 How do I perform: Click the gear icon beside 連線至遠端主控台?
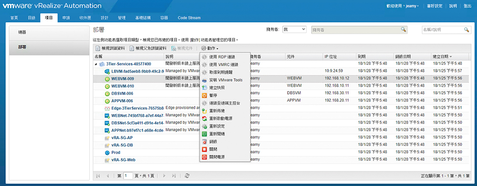coord(205,103)
